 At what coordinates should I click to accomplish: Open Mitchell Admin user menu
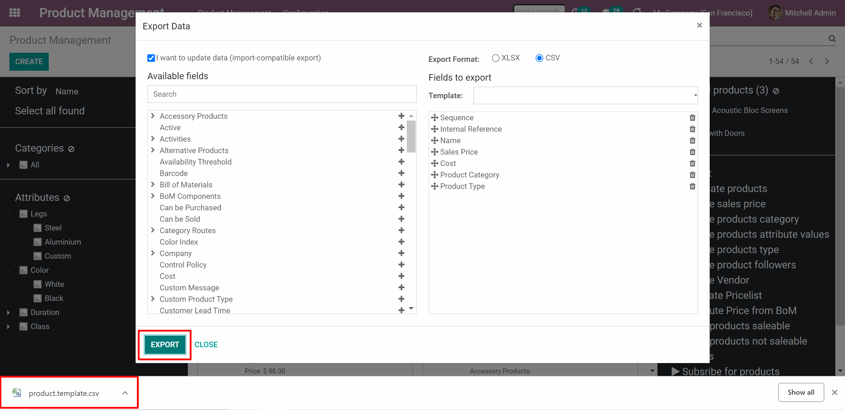802,13
